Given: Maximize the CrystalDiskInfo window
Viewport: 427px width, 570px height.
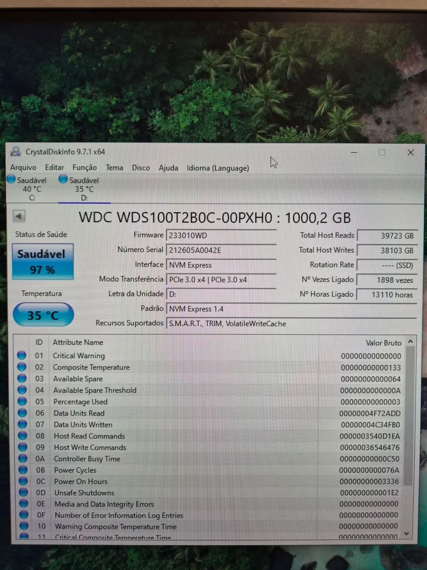Looking at the screenshot, I should coord(382,152).
